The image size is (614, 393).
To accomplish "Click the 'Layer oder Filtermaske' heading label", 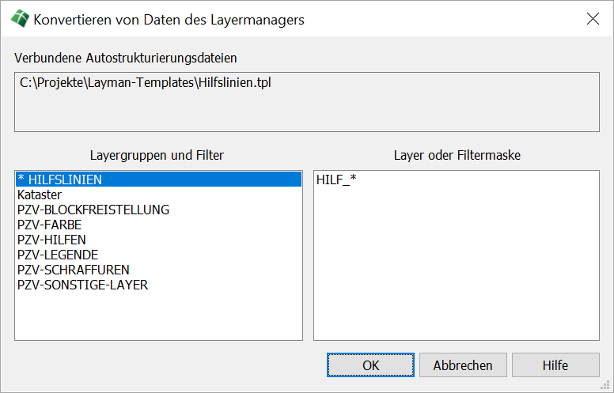I will [457, 155].
